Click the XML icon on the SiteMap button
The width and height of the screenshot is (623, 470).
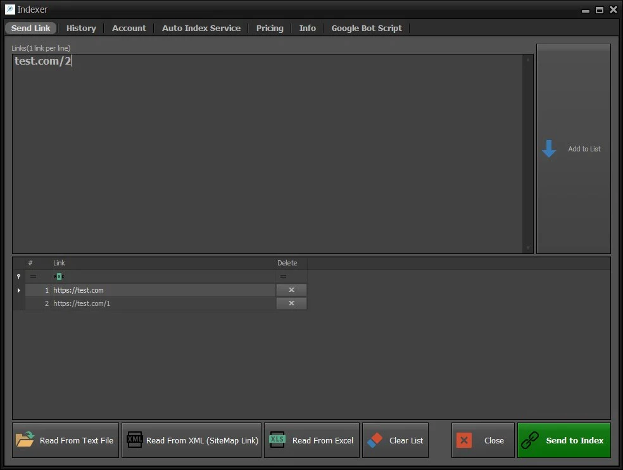134,440
